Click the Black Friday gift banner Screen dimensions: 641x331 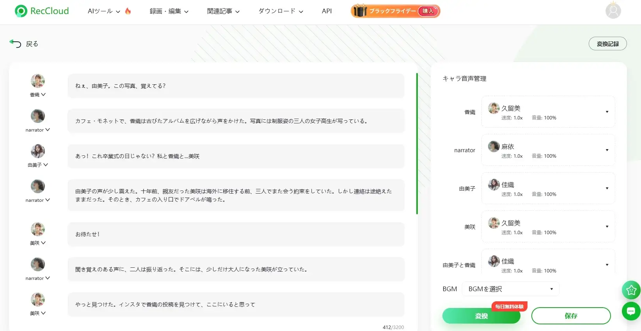coord(395,11)
